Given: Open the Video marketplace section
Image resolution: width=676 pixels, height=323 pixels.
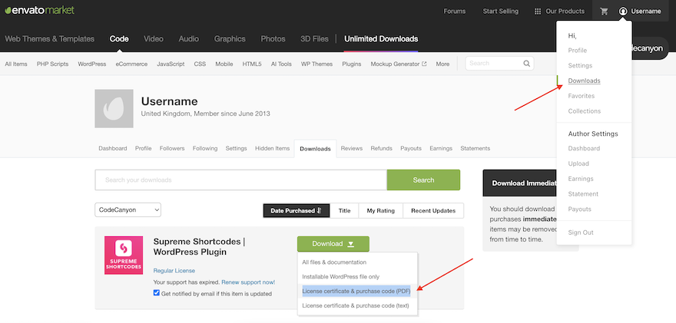Looking at the screenshot, I should coord(154,39).
